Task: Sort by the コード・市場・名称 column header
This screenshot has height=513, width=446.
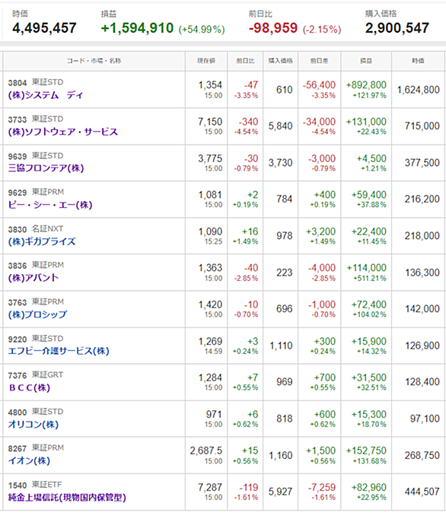Action: (94, 61)
